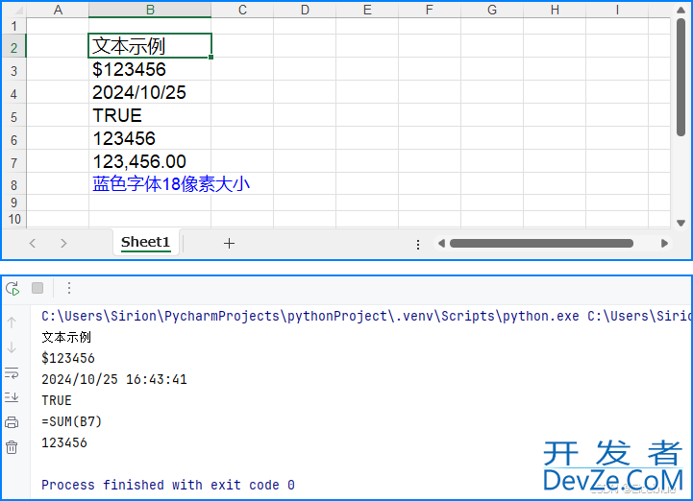The height and width of the screenshot is (501, 693).
Task: Clear console with the trash icon
Action: [x=12, y=447]
